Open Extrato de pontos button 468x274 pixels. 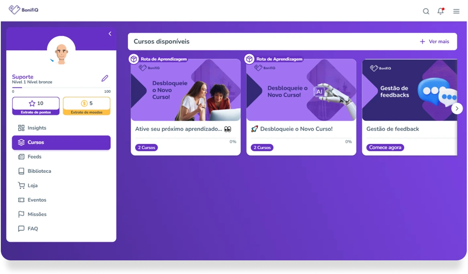coord(36,106)
